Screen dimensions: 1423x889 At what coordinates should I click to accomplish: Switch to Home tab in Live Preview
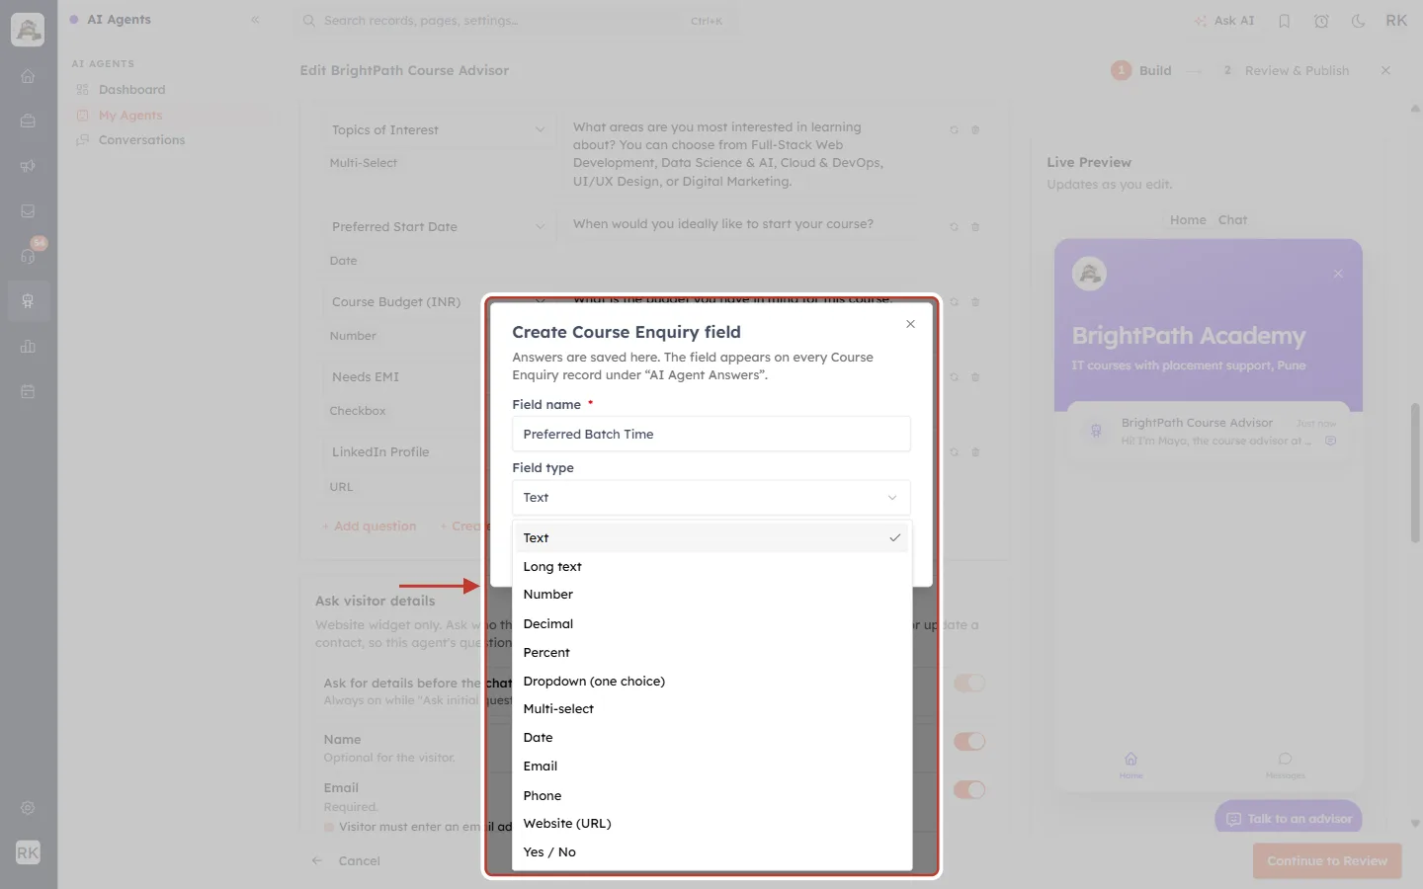click(x=1188, y=220)
